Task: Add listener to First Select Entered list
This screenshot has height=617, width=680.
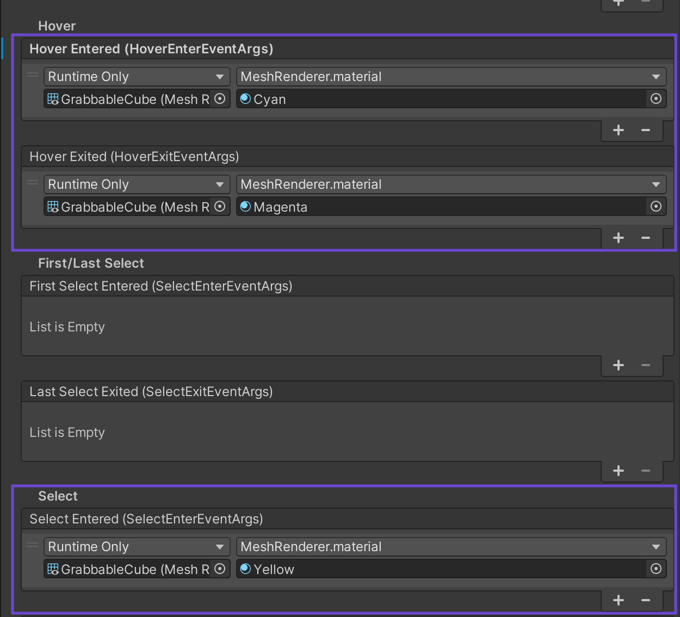Action: [619, 366]
